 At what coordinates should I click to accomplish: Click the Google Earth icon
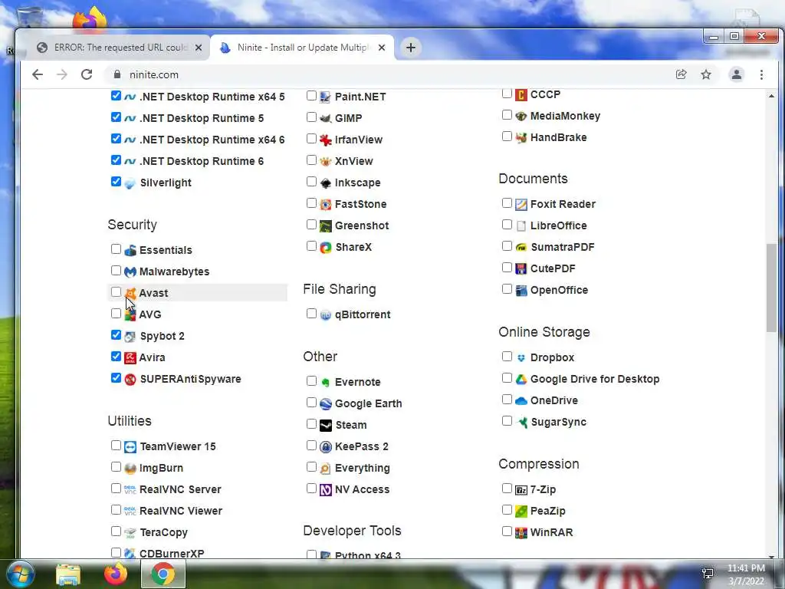(325, 403)
